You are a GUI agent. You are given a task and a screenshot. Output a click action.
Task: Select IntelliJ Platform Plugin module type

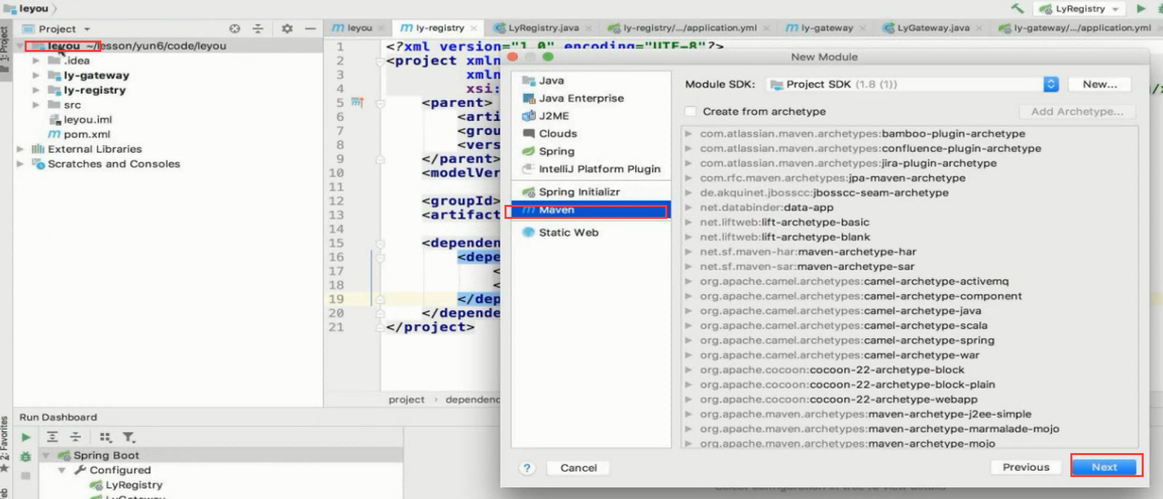point(590,169)
